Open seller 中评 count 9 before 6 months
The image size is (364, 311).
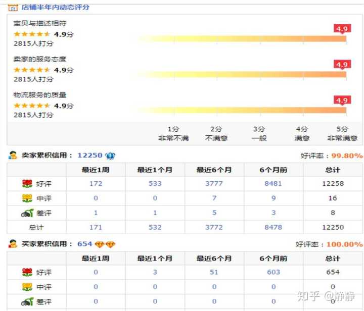[274, 198]
